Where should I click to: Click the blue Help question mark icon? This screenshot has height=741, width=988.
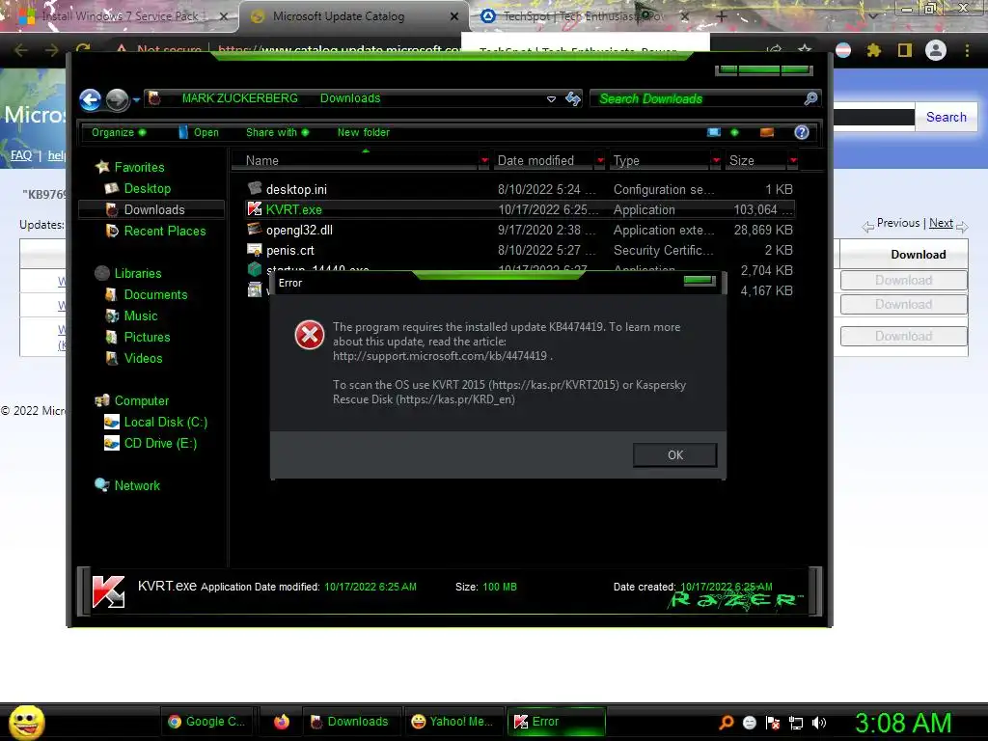(802, 132)
